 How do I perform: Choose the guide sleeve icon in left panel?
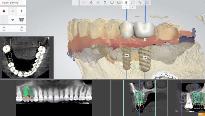[x=21, y=20]
